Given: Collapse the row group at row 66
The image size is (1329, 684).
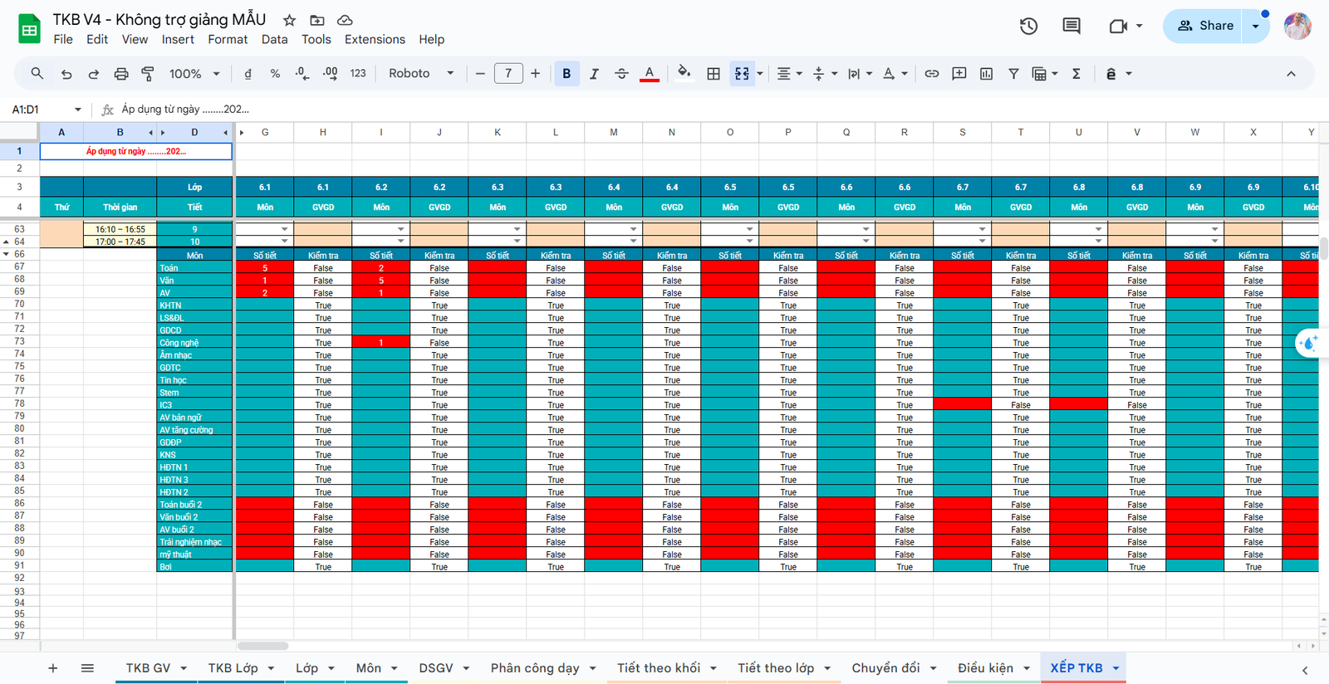Looking at the screenshot, I should [x=7, y=254].
